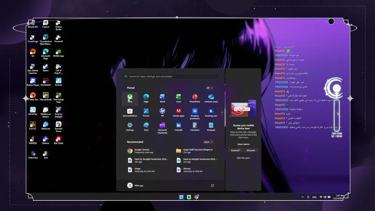375x211 pixels.
Task: Click the Start menu search box
Action: coord(171,76)
